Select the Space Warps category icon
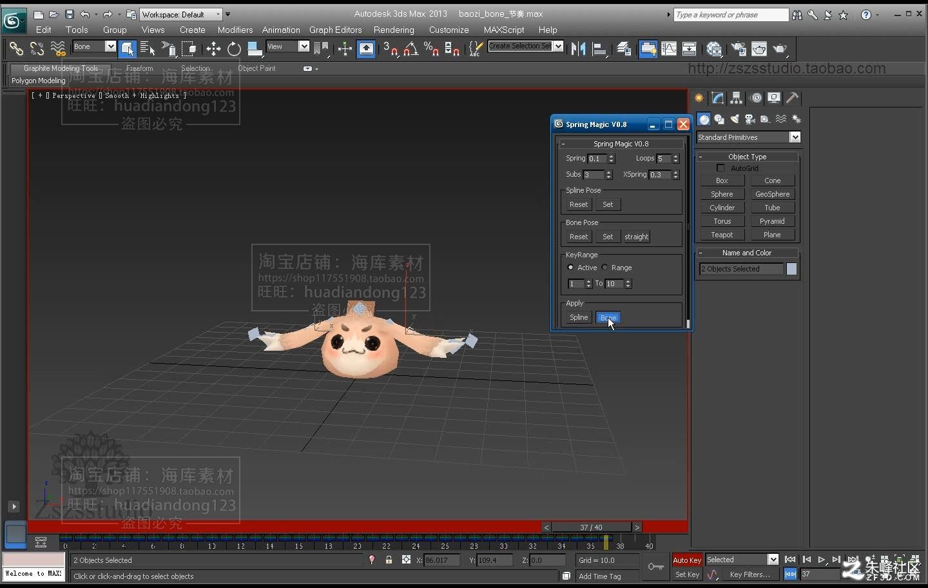This screenshot has width=928, height=588. coord(781,119)
